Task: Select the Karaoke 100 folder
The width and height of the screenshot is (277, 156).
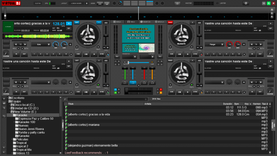Action: coord(27,122)
